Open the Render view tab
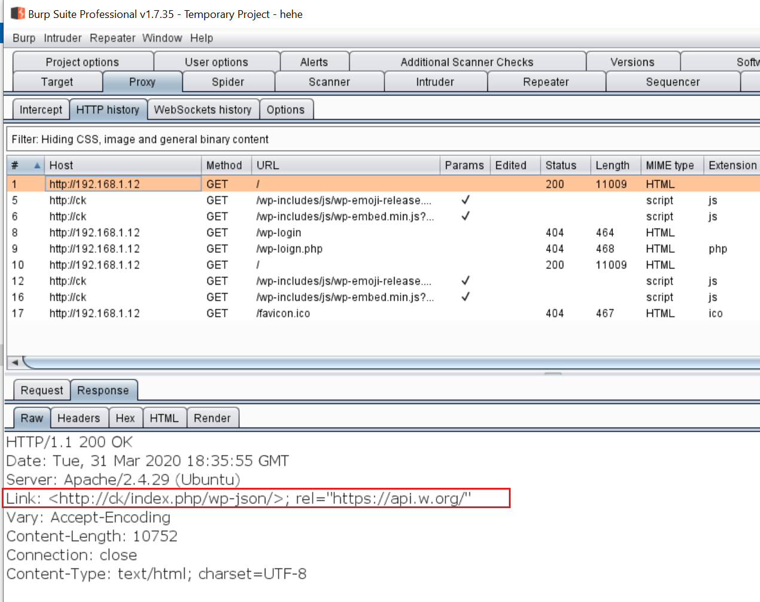Screen dimensions: 760x602 [x=212, y=418]
